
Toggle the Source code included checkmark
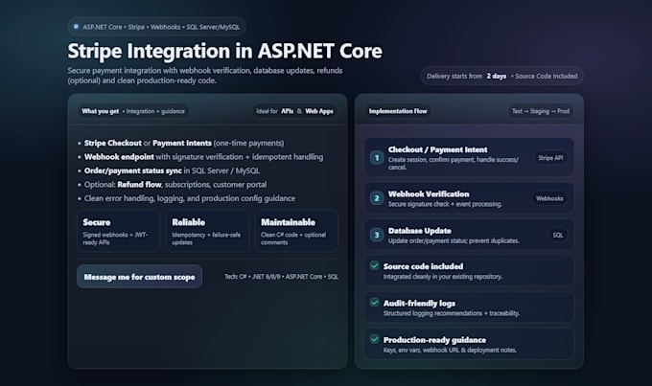[375, 265]
